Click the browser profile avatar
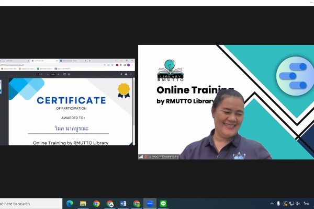This screenshot has height=209, width=314. click(x=129, y=65)
